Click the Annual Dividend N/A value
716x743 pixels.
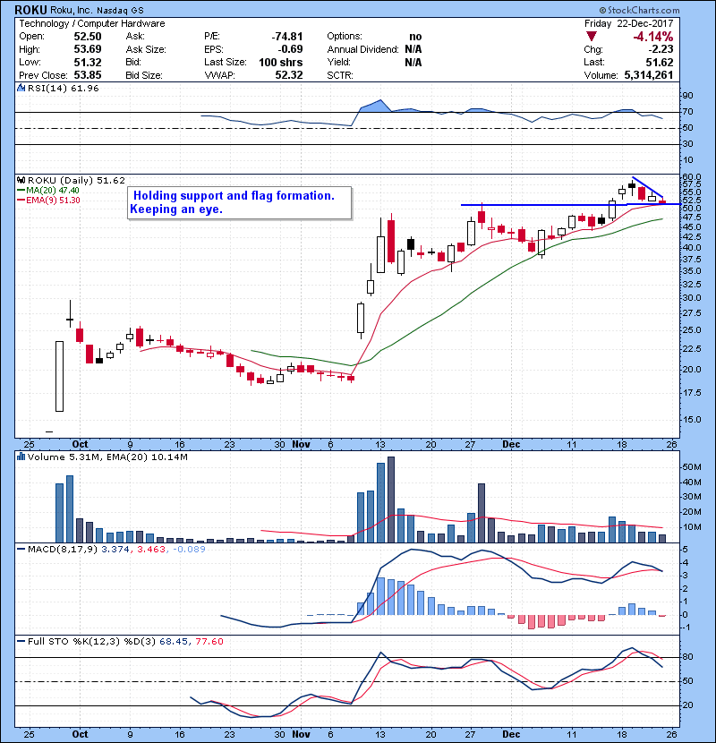click(x=413, y=49)
